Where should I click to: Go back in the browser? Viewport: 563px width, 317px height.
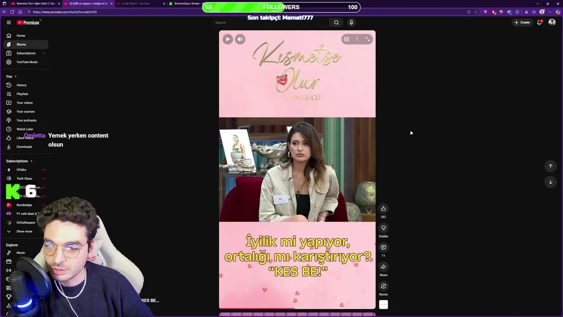pos(4,12)
